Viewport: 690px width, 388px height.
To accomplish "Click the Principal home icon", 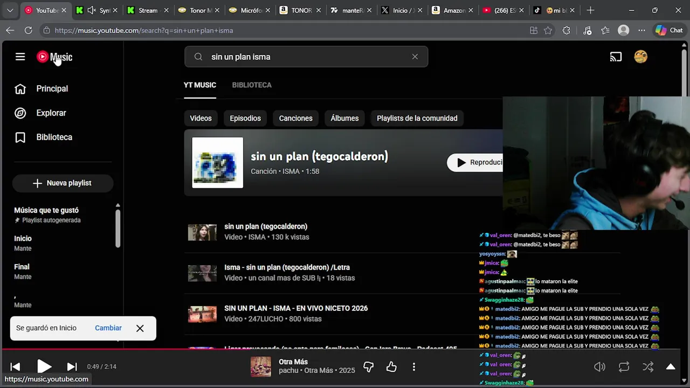I will [20, 88].
